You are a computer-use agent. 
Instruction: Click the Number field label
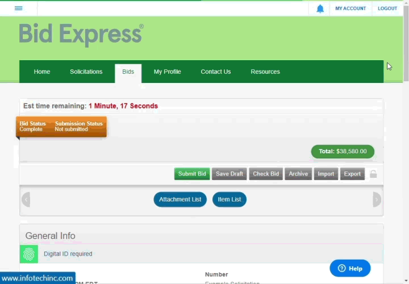216,274
